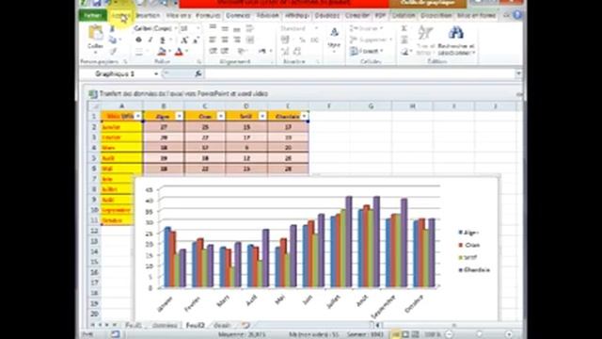Align cell text to the right
The height and width of the screenshot is (339, 602).
tap(237, 40)
